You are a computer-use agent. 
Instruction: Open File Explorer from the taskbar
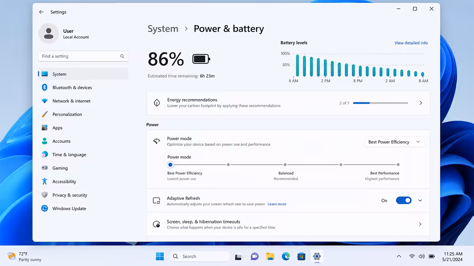(x=270, y=257)
